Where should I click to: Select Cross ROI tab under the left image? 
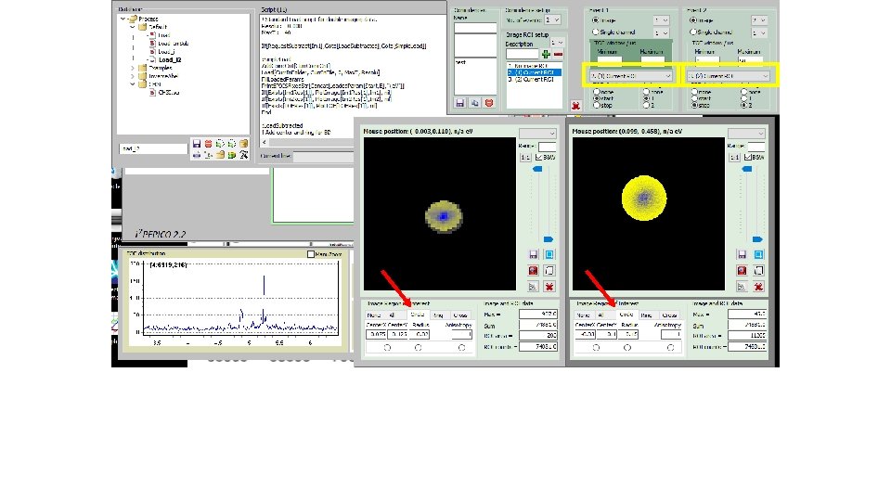(x=459, y=315)
